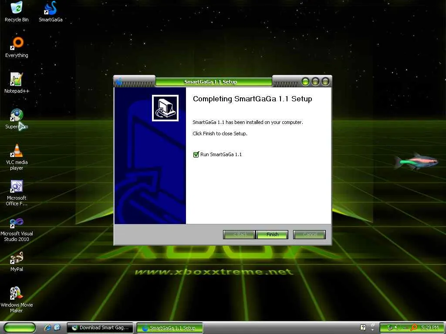Close the SmartGaGa 1.1 Setup window
The width and height of the screenshot is (446, 334).
click(325, 82)
